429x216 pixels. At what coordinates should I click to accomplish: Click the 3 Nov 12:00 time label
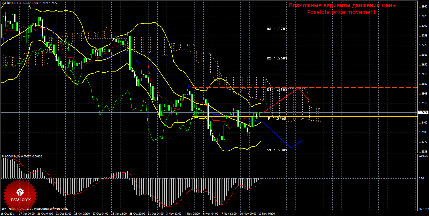click(174, 214)
